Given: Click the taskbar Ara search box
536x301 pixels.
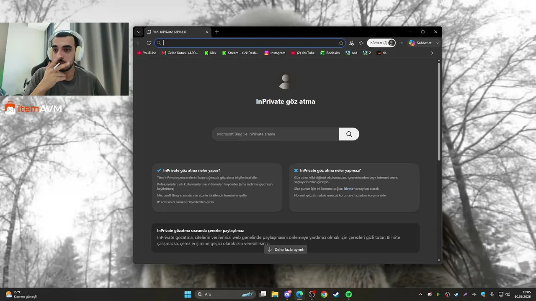Looking at the screenshot, I should (x=225, y=294).
